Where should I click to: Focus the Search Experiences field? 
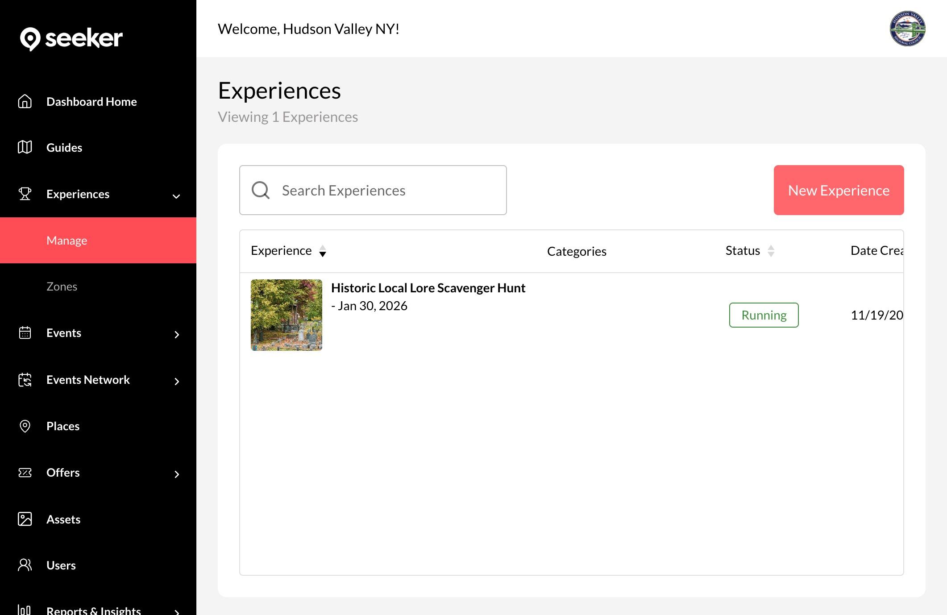pyautogui.click(x=373, y=190)
